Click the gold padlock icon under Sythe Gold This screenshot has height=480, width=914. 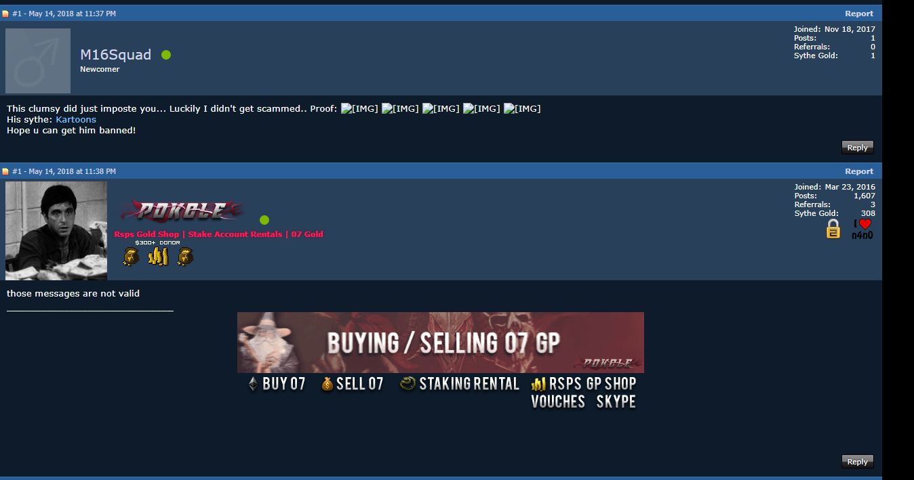833,229
